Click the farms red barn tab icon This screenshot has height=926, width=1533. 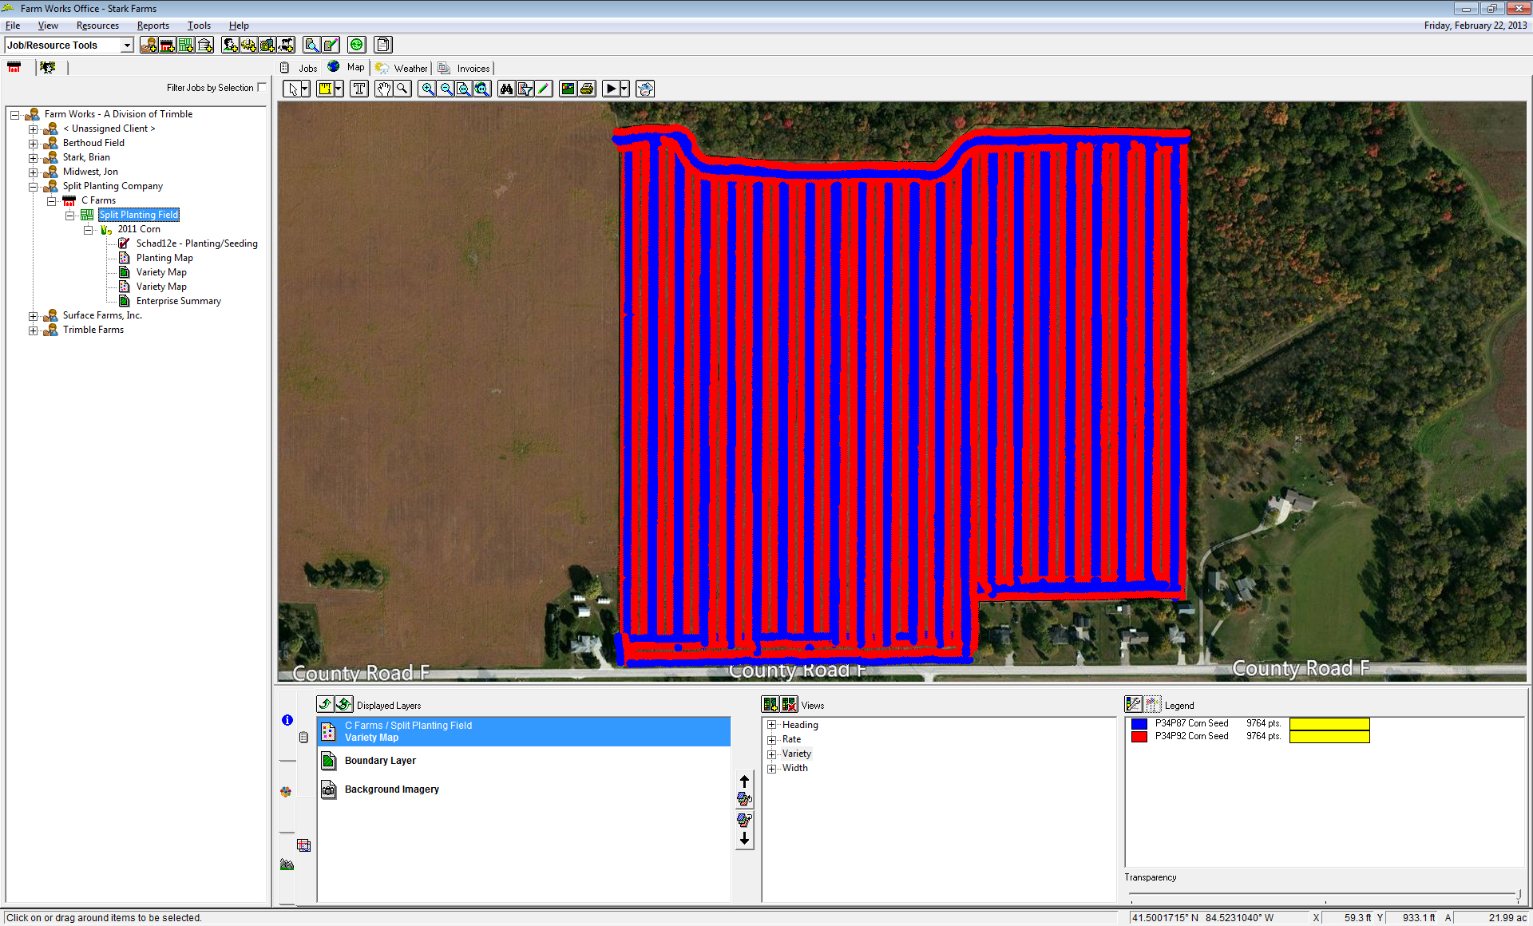[14, 68]
